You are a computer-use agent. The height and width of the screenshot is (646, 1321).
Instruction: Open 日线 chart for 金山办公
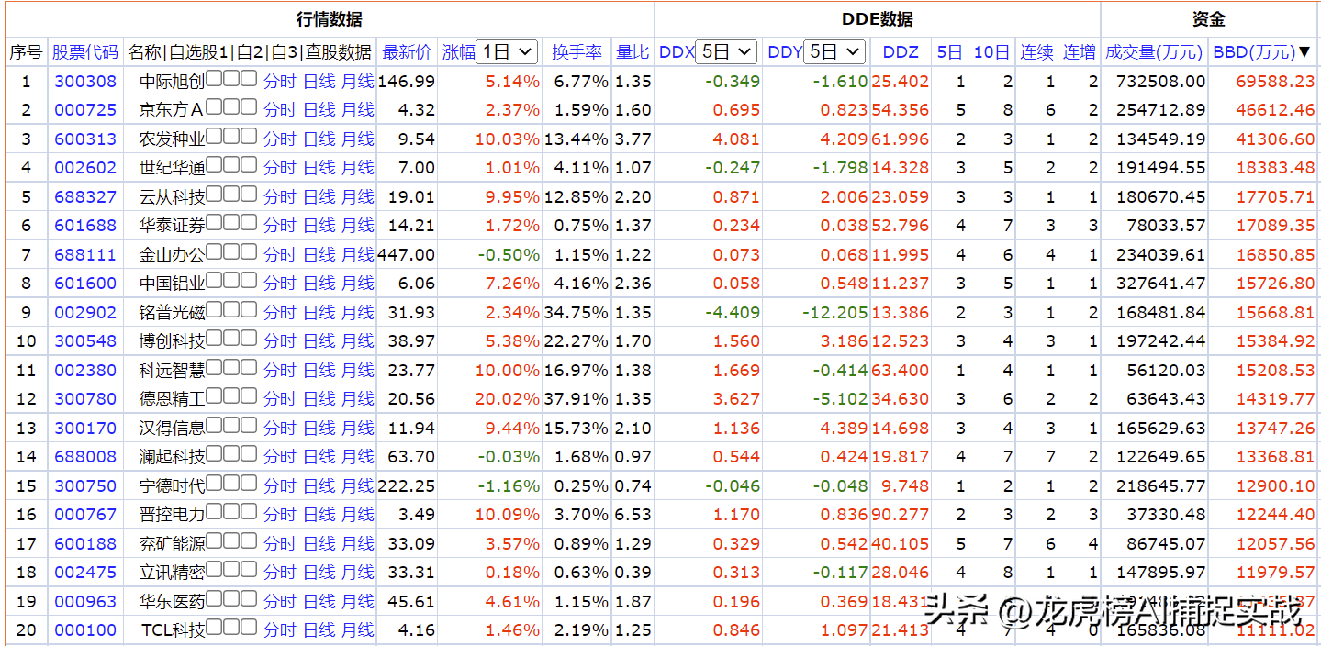[x=319, y=255]
